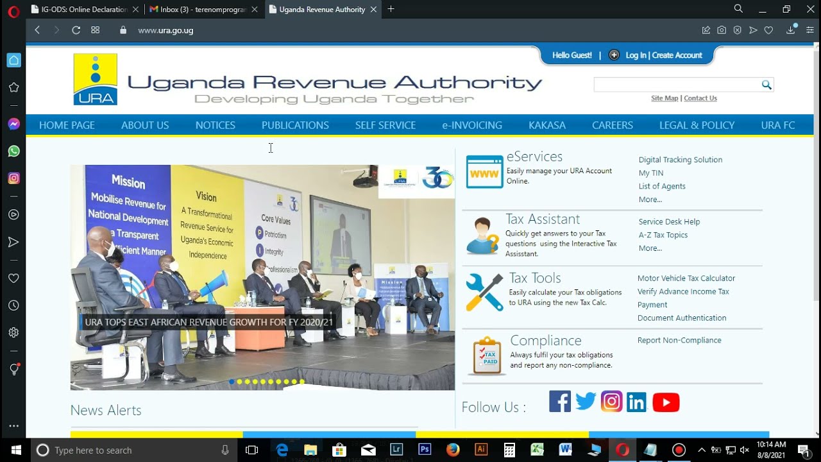Image resolution: width=821 pixels, height=462 pixels.
Task: Open Opera settings gear in sidebar
Action: pos(13,332)
